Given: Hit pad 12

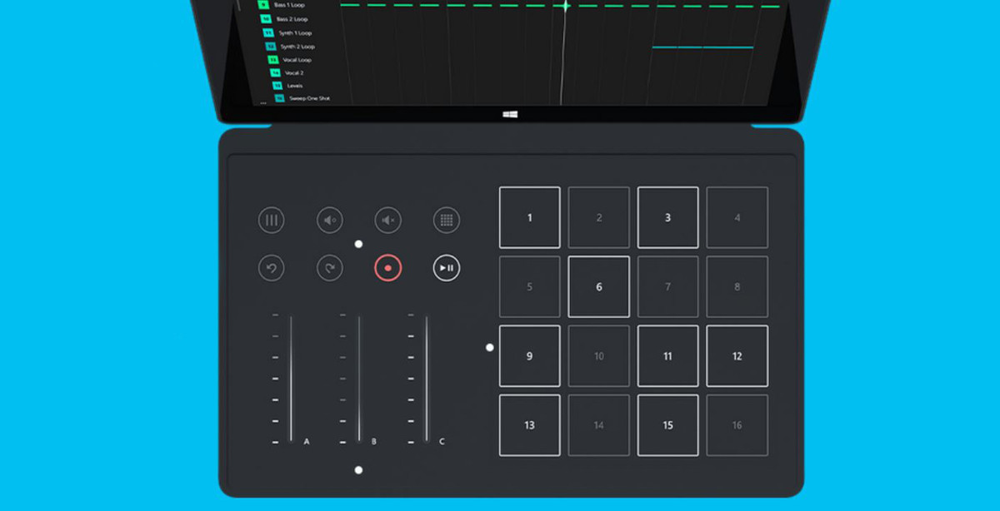Looking at the screenshot, I should (737, 356).
